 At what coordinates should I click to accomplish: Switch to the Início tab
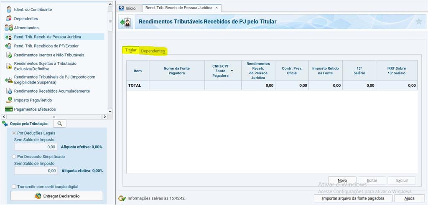[x=130, y=8]
